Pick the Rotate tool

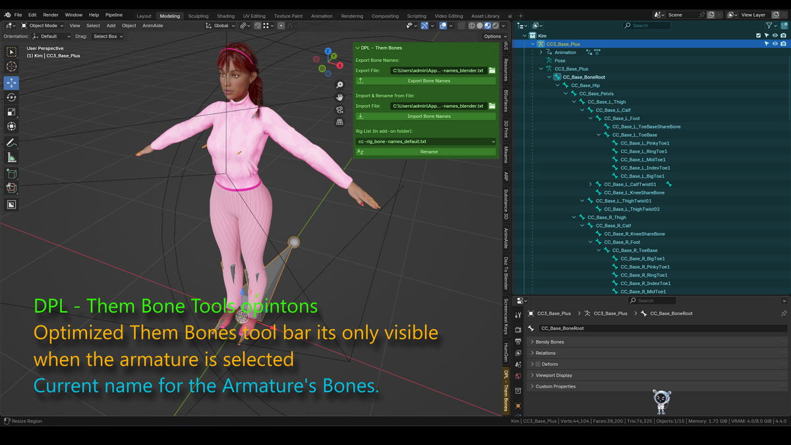point(11,98)
